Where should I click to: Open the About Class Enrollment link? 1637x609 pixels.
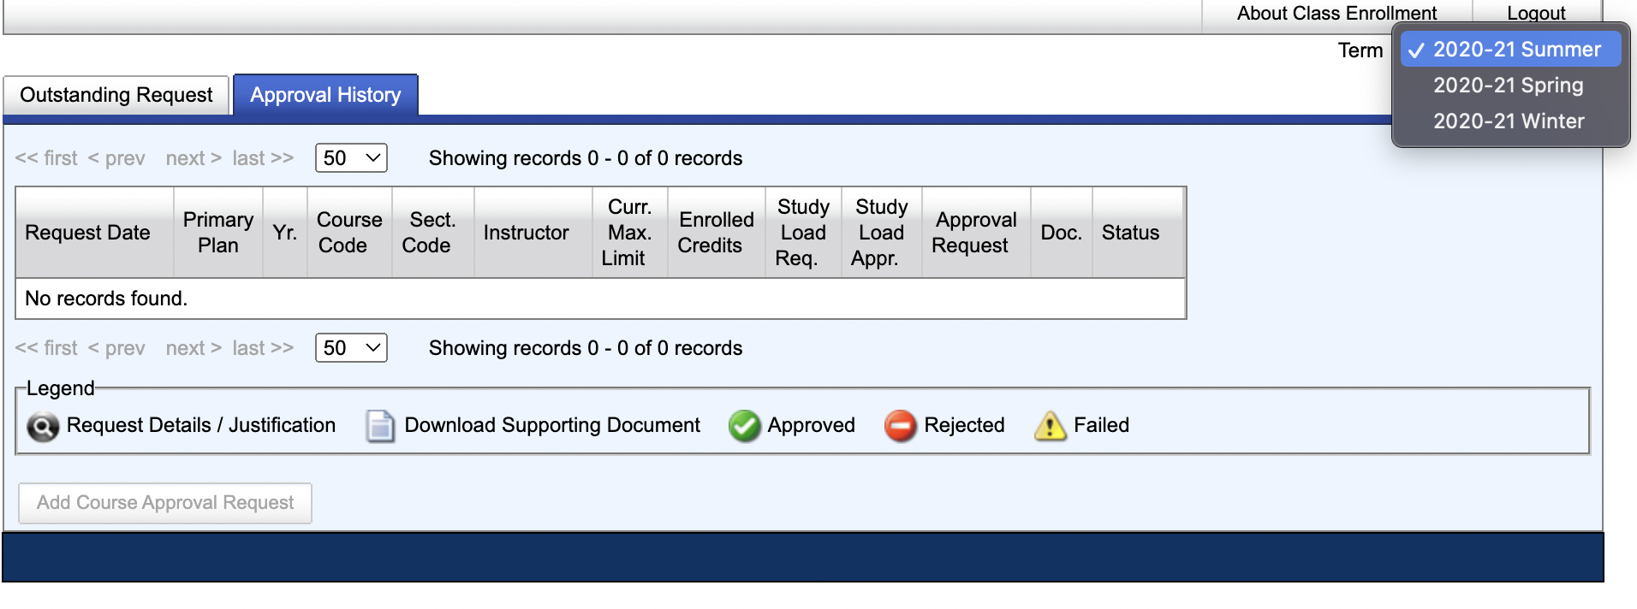coord(1336,14)
